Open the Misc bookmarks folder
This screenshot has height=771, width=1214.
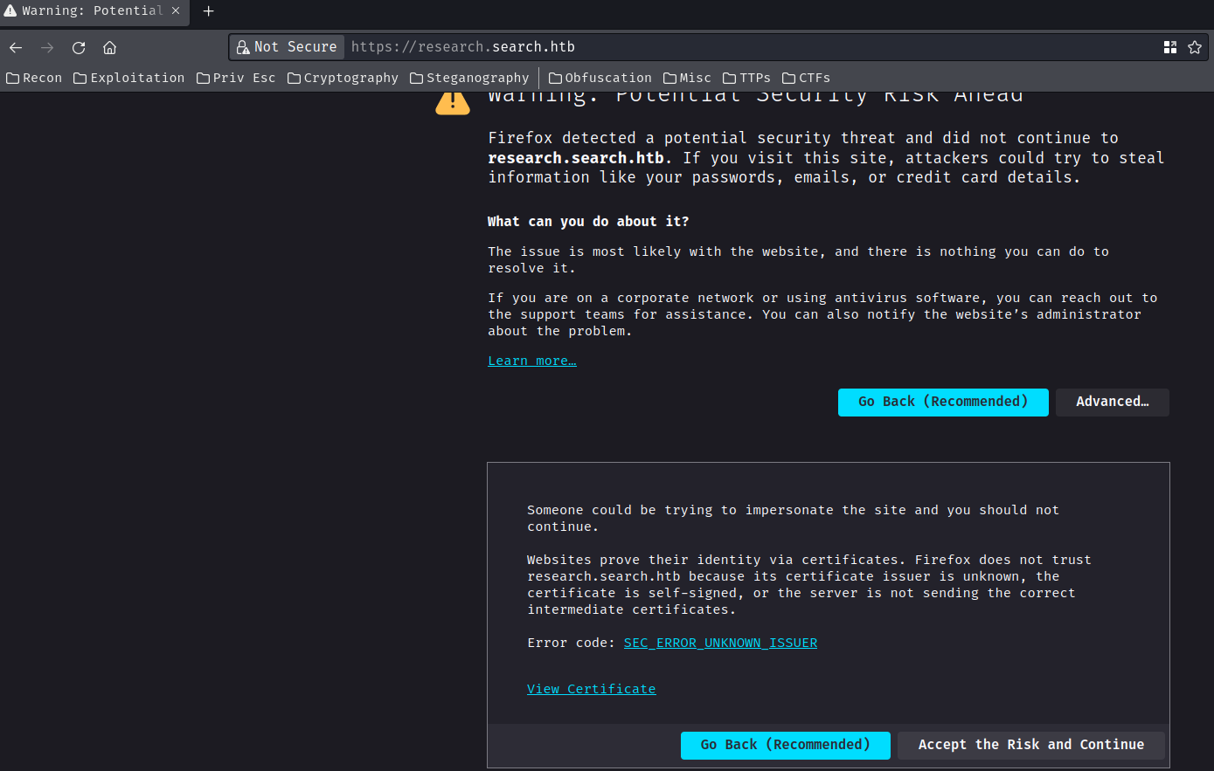tap(687, 78)
